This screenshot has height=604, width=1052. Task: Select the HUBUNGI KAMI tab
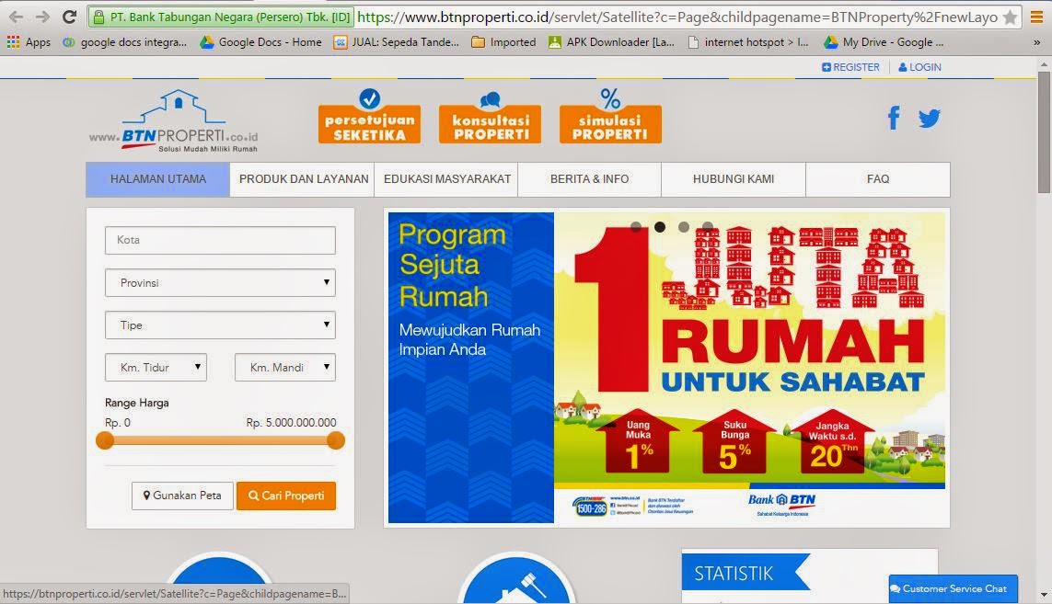click(x=734, y=179)
